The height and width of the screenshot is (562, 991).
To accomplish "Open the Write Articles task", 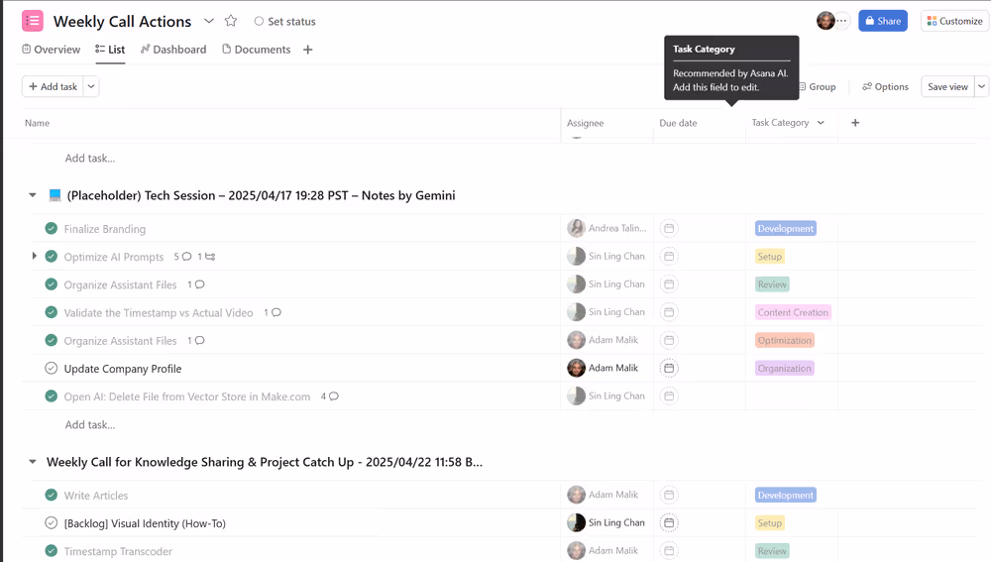I will click(x=96, y=496).
